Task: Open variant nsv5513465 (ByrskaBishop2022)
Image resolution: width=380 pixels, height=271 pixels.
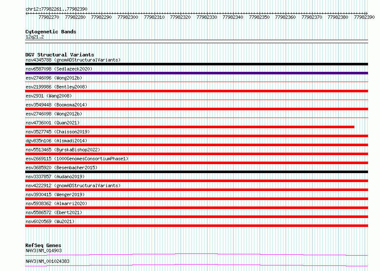Action: (x=63, y=150)
